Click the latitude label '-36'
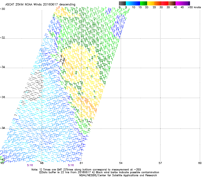Screen dimensions: 202x177 point(2,97)
